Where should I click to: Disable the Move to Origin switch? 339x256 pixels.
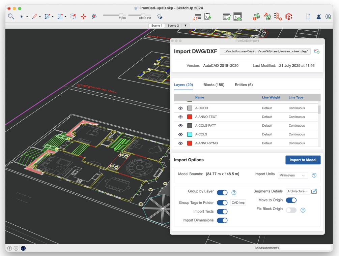coord(291,200)
